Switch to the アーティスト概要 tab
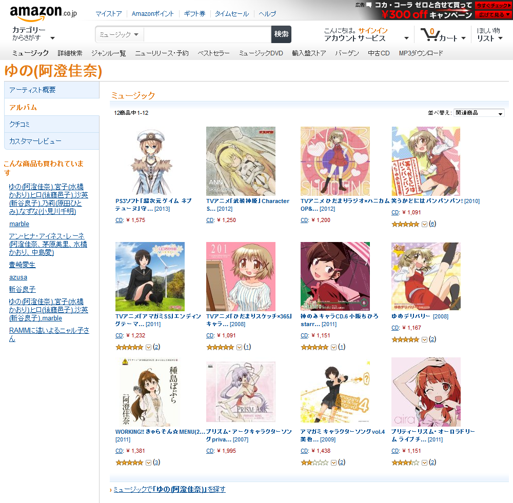Viewport: 513px width, 503px height. pyautogui.click(x=52, y=90)
